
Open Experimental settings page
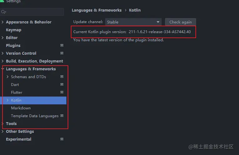point(18,139)
